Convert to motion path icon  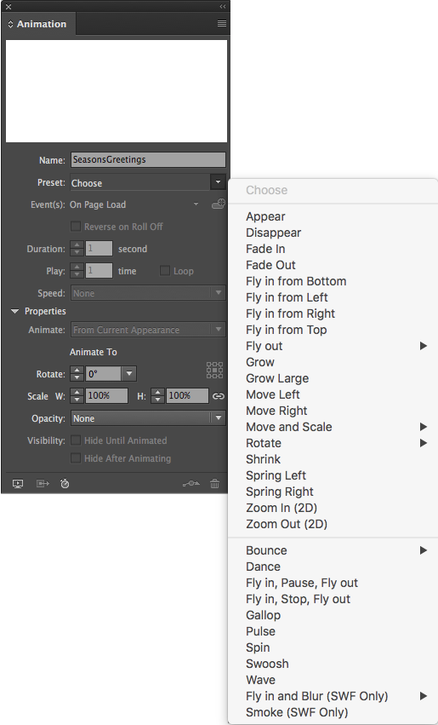coord(191,484)
